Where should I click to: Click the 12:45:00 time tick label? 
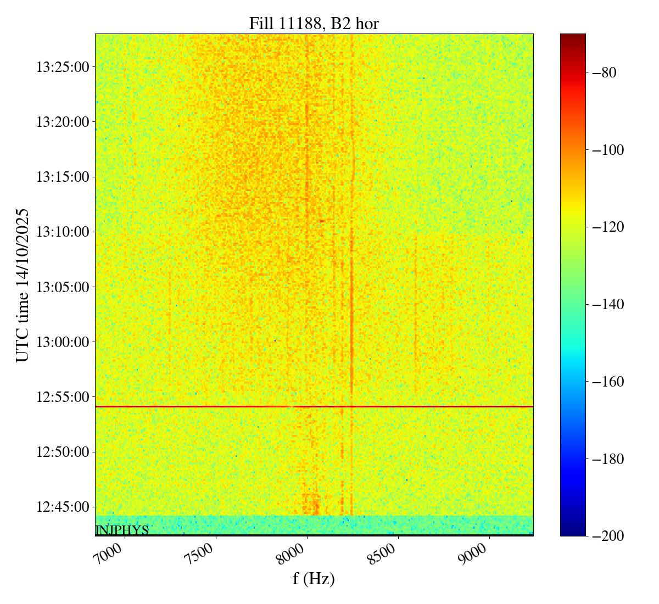tap(62, 506)
